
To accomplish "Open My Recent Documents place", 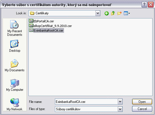I will click(15, 28).
